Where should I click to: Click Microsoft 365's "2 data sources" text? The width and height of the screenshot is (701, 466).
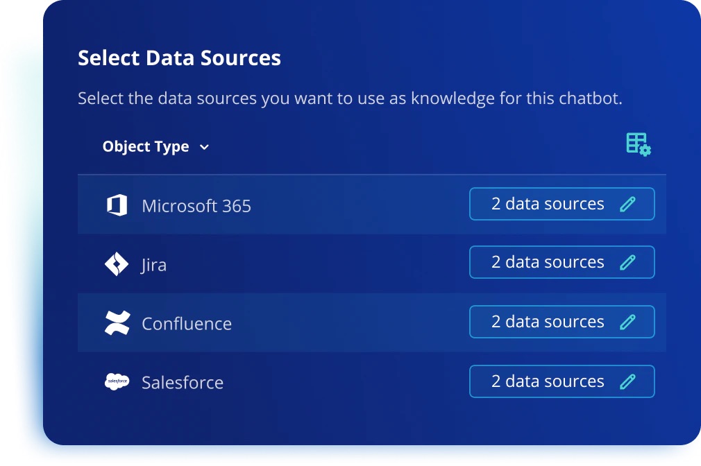coord(548,204)
